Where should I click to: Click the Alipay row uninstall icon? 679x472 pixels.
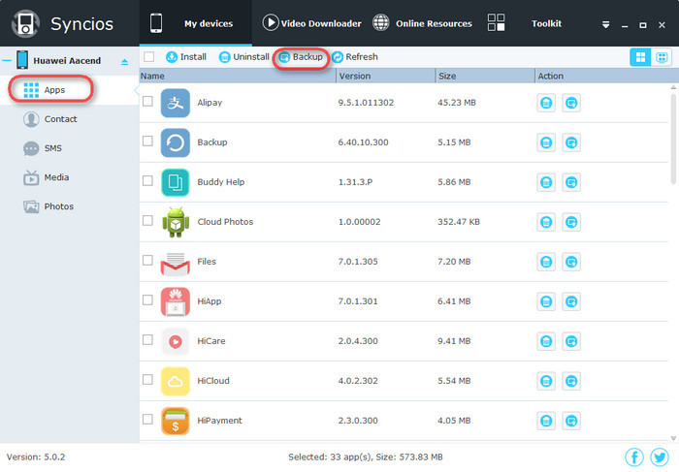[546, 103]
